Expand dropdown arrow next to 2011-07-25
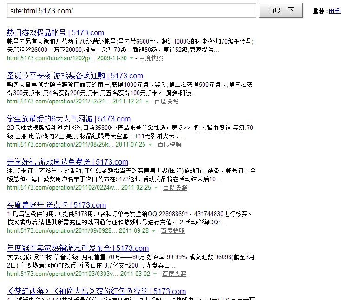Viewport: 341px width, 300px height. click(x=150, y=145)
